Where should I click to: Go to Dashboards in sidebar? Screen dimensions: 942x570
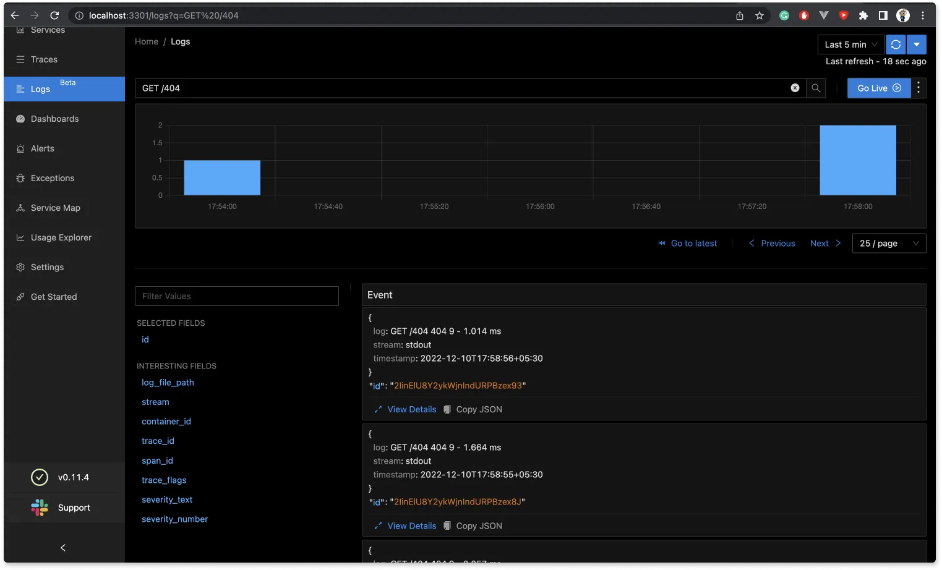click(x=64, y=119)
